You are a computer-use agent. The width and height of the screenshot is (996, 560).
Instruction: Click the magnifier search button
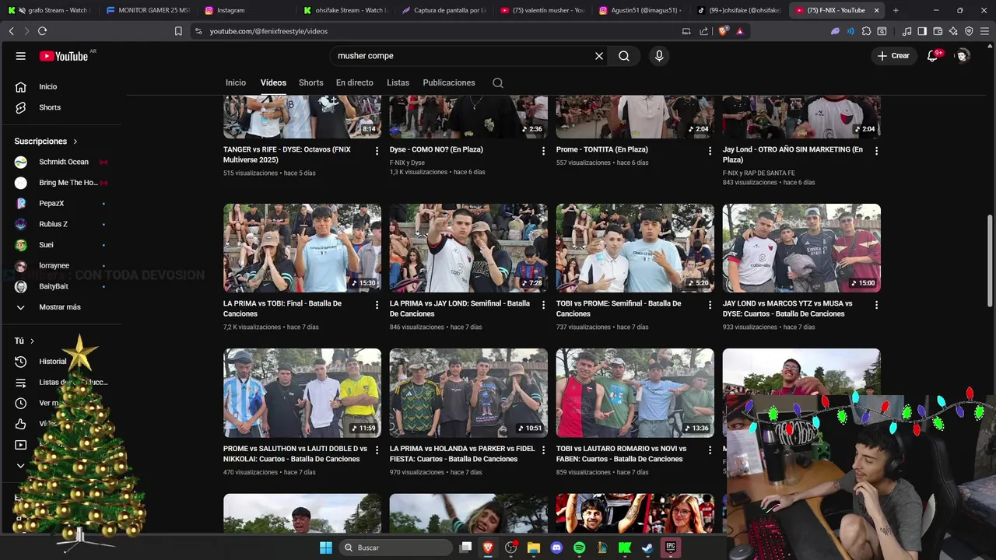[x=624, y=56]
